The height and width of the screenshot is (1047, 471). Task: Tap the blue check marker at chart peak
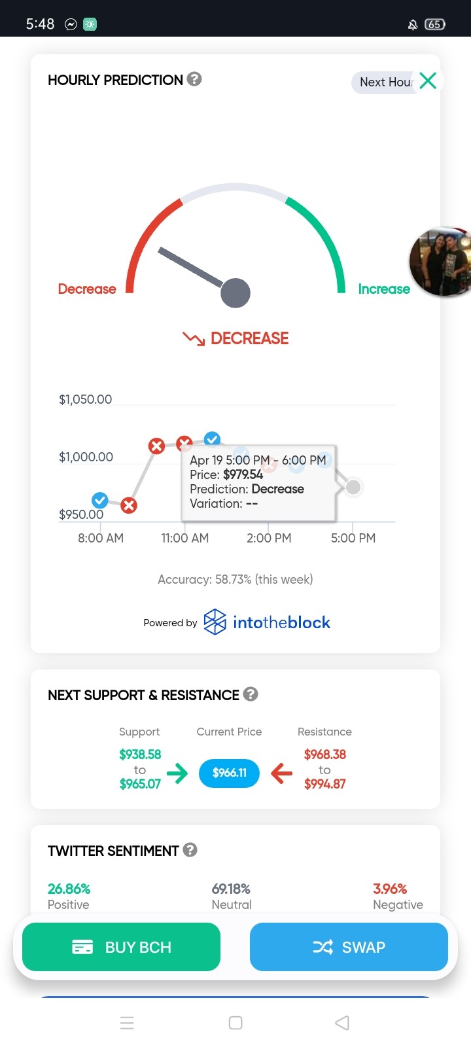[212, 438]
